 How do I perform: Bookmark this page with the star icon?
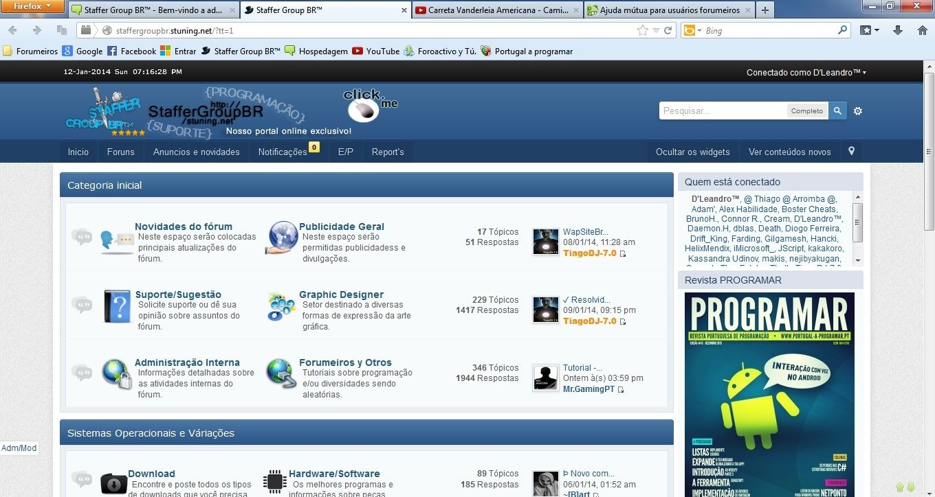point(643,30)
